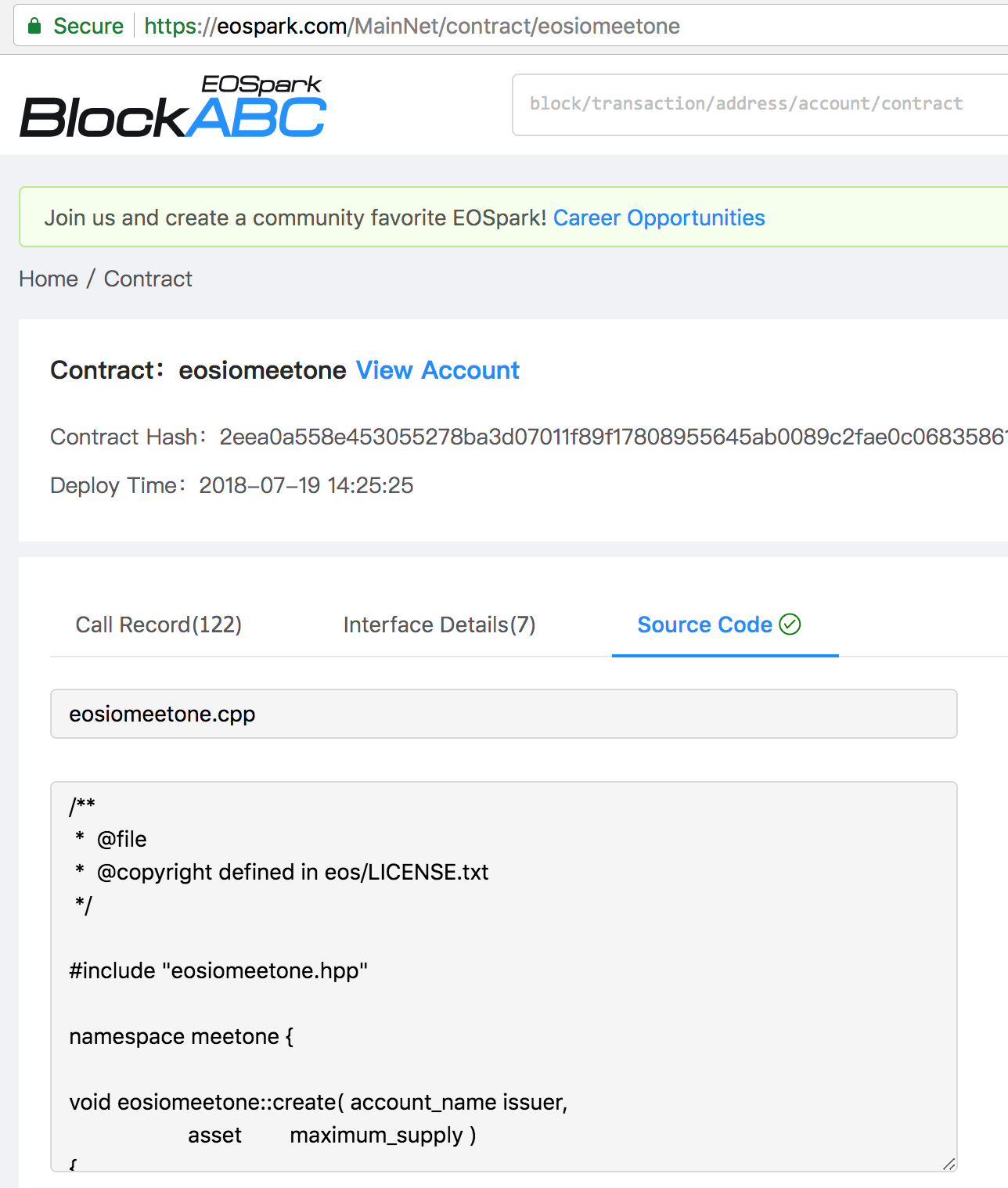This screenshot has height=1188, width=1008.
Task: Click the green padlock icon in address bar
Action: [x=34, y=26]
